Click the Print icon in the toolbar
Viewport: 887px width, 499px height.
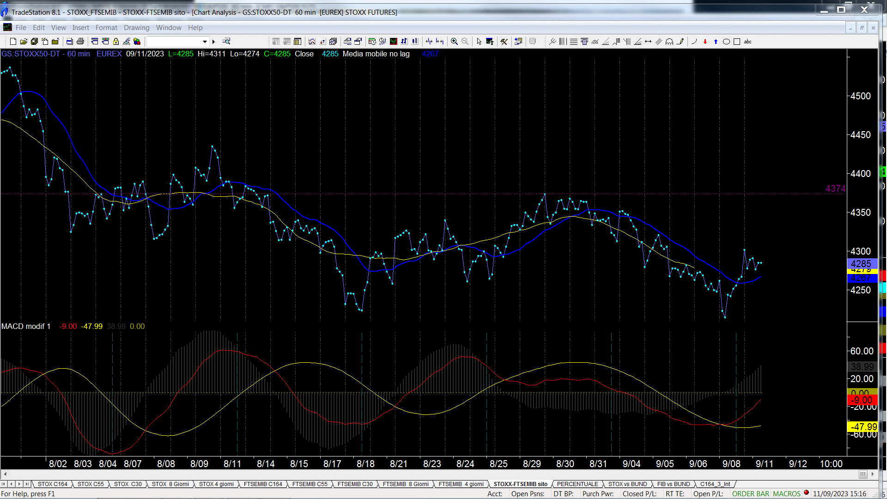80,42
